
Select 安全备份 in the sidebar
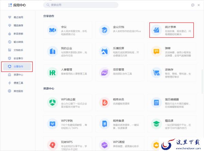pos(16,58)
